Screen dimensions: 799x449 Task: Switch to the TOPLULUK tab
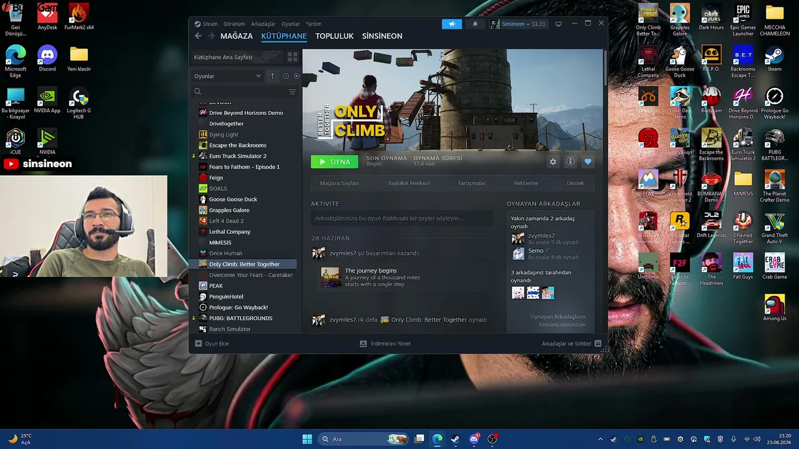(x=335, y=36)
